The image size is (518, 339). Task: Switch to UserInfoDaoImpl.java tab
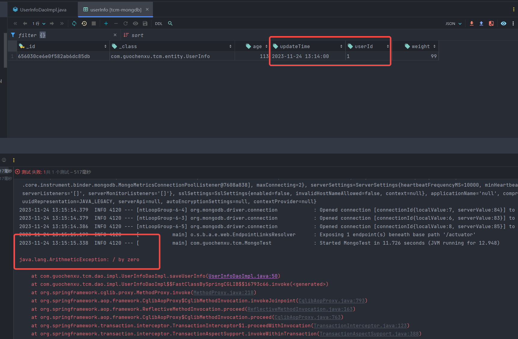[x=39, y=10]
